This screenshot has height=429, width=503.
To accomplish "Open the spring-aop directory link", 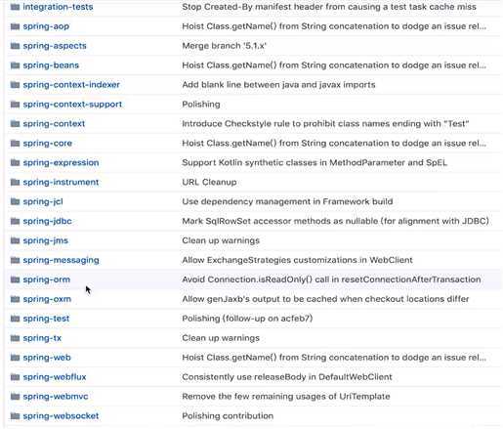I will (x=46, y=26).
